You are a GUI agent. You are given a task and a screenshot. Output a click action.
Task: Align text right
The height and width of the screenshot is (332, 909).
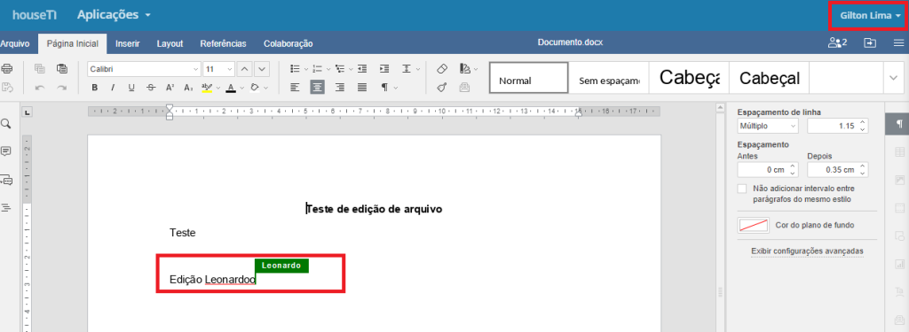[340, 88]
